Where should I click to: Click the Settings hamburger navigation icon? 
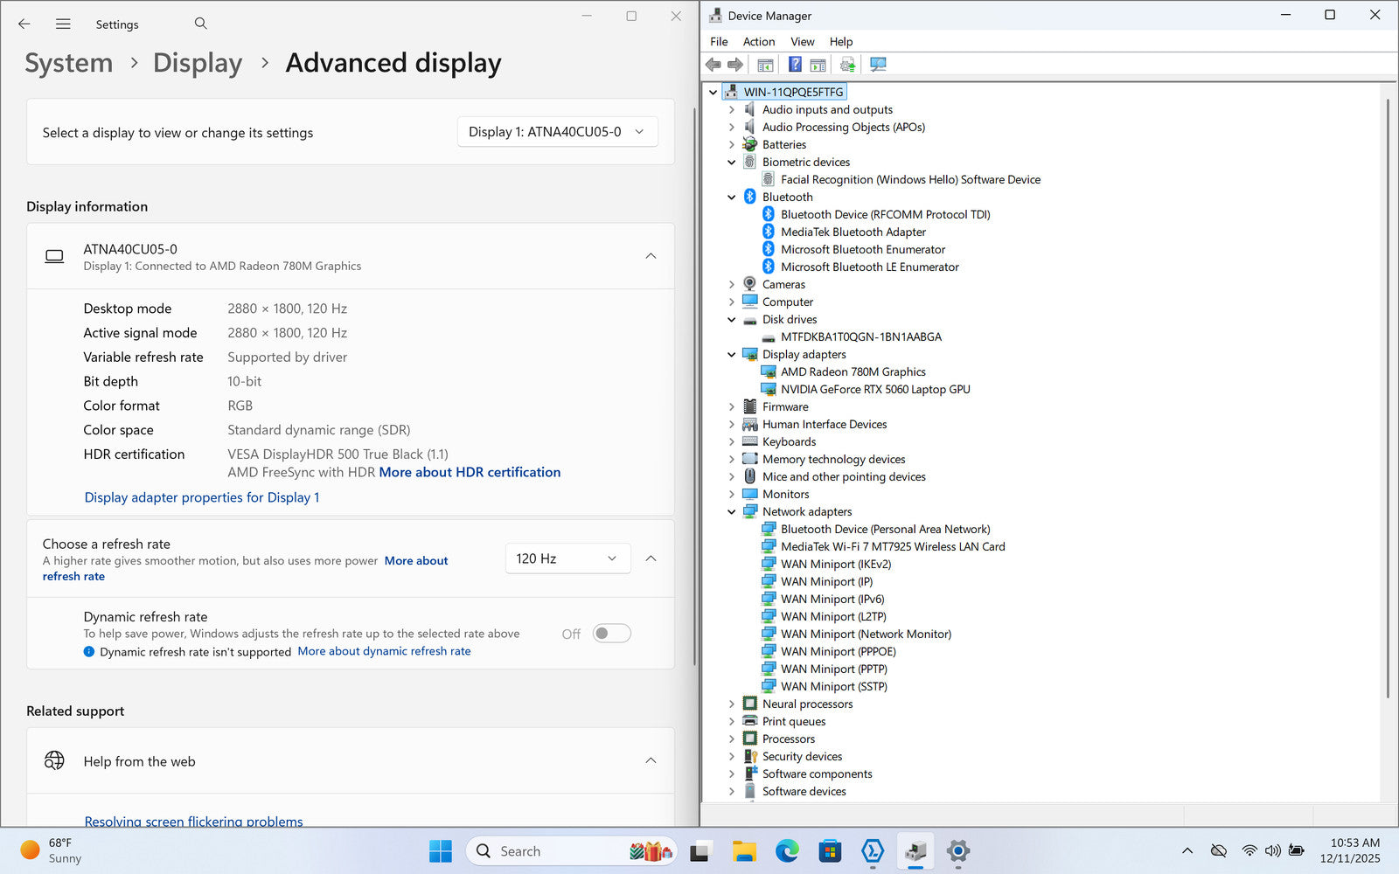[63, 24]
